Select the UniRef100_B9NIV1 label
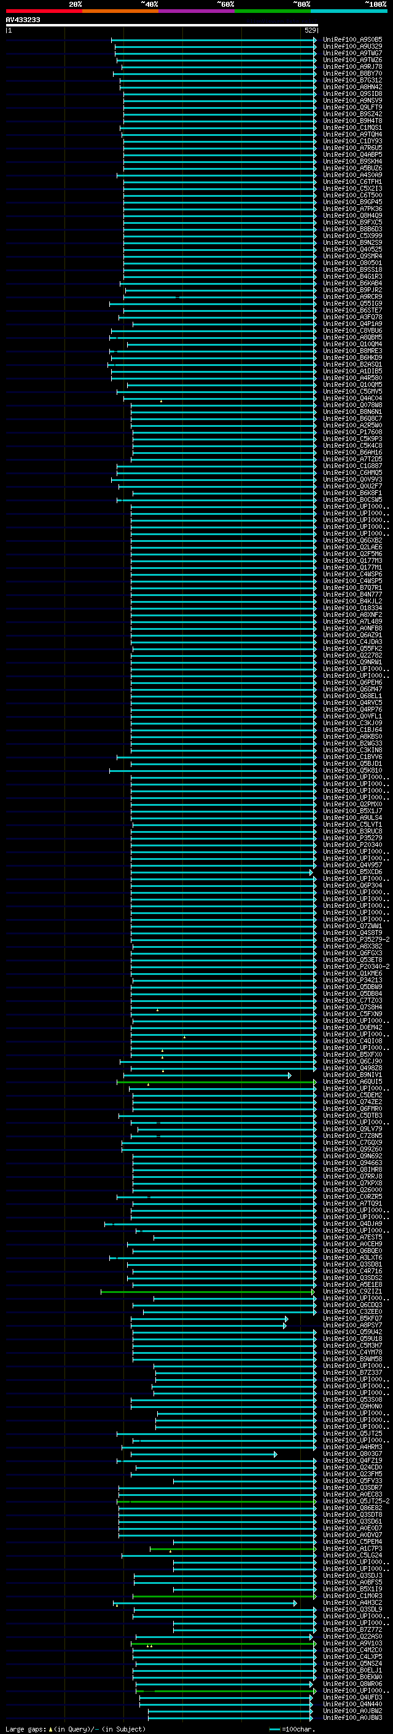Viewport: 393px width, 1734px height. tap(352, 1075)
